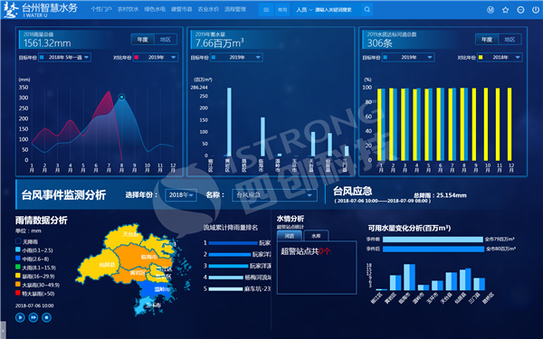The width and height of the screenshot is (543, 339).
Task: Click the rank 1 rainfall bar
Action: coord(233,243)
